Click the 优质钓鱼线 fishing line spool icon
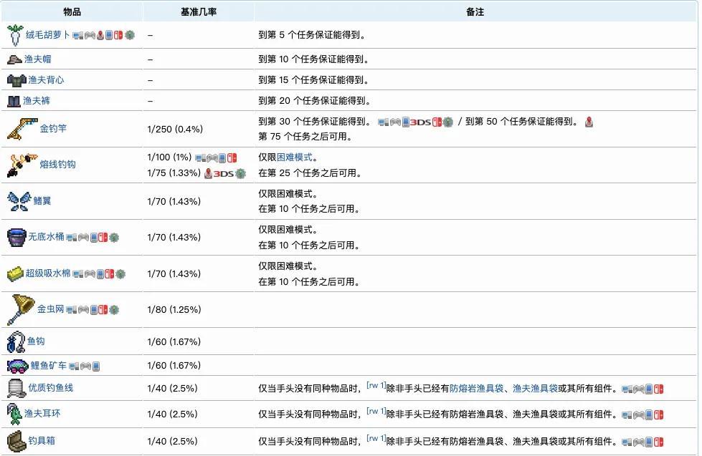The image size is (702, 456). (16, 388)
